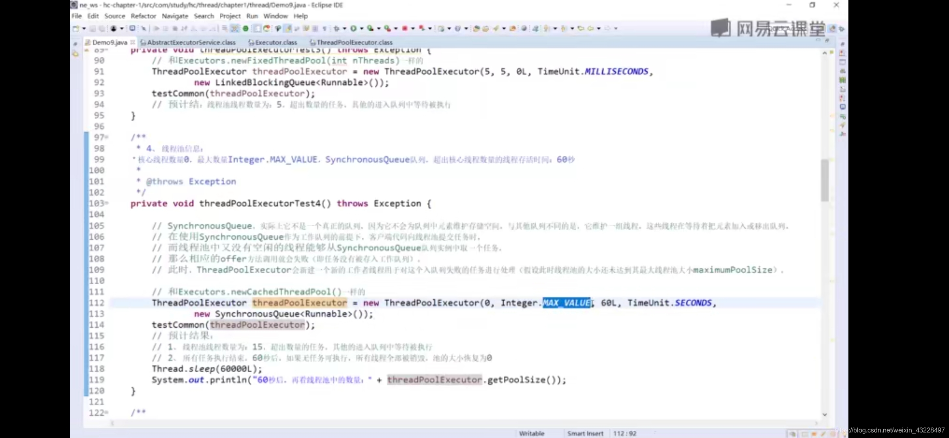
Task: Open the Back history dropdown arrow
Action: (599, 28)
